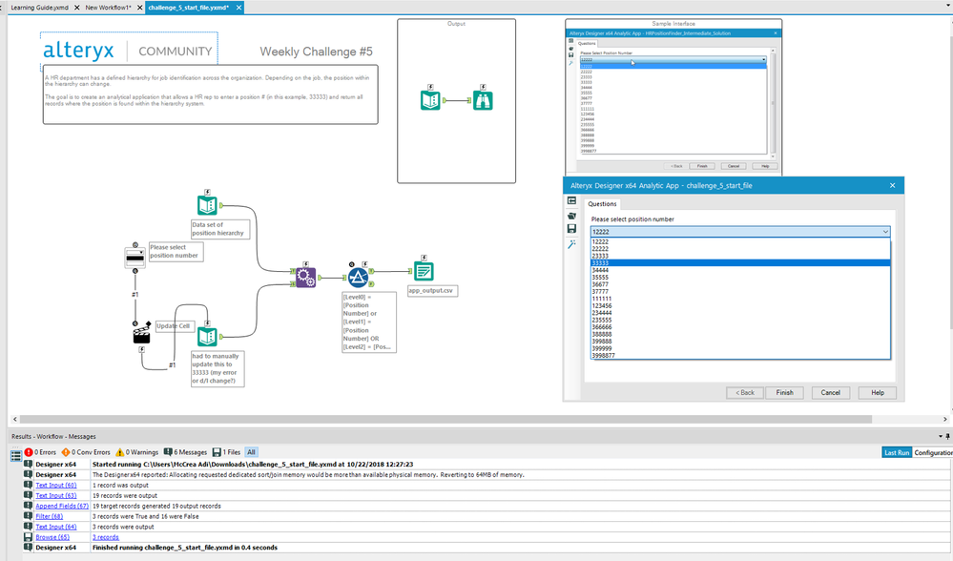
Task: Click Finish button in Analytic App dialog
Action: 785,393
